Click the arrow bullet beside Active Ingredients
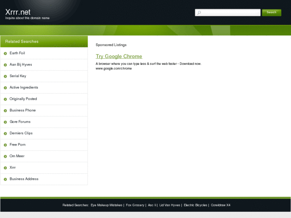 pyautogui.click(x=5, y=88)
